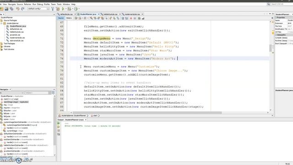Screen dimensions: 293x165
Task: Click the Redo toolbar icon
Action: pyautogui.click(x=23, y=9)
